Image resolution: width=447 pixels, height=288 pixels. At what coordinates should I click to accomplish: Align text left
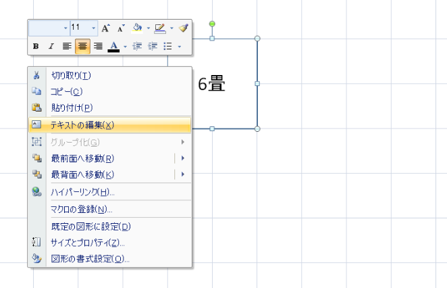point(67,46)
